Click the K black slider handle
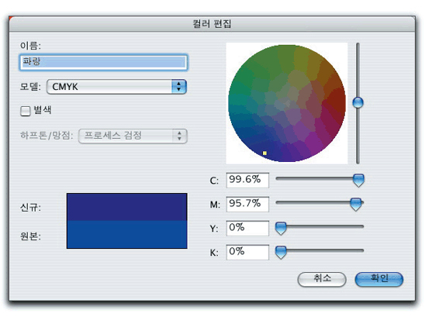The width and height of the screenshot is (425, 317). coord(281,253)
